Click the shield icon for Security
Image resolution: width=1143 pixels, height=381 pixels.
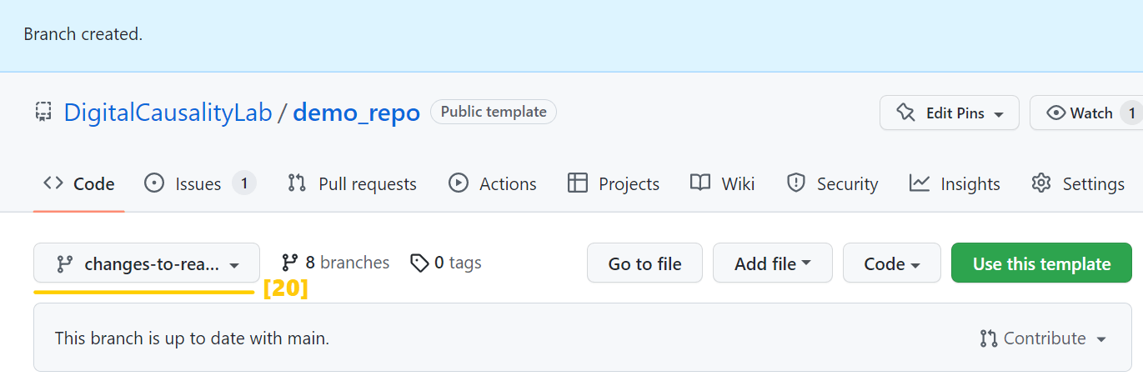(796, 183)
